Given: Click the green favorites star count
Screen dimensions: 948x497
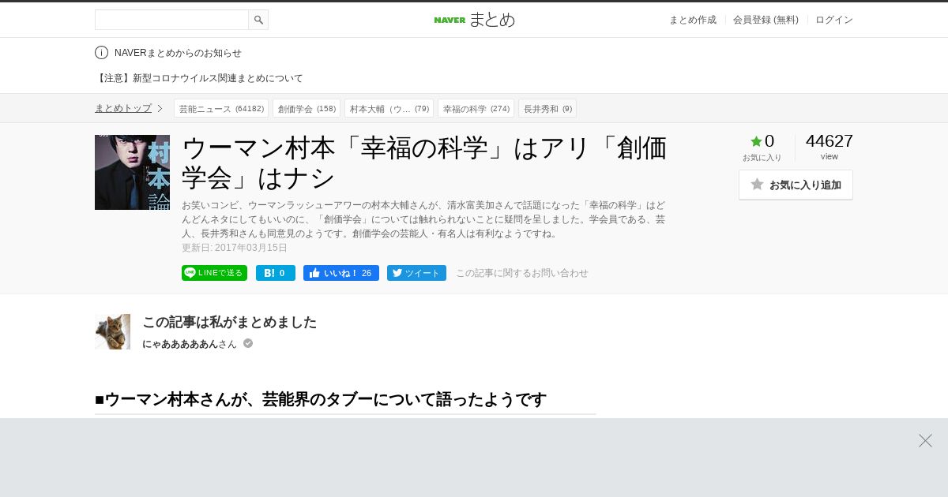Looking at the screenshot, I should [762, 141].
